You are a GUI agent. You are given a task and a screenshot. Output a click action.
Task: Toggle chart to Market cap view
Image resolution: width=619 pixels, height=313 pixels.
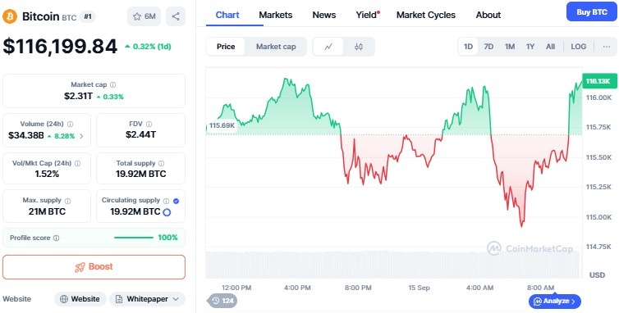[276, 47]
